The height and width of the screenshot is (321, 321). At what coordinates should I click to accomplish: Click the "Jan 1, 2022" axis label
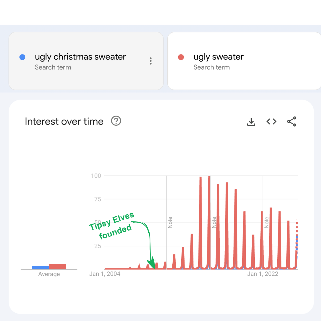pyautogui.click(x=263, y=274)
